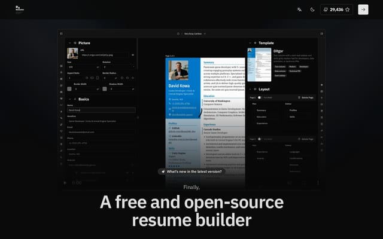
Task: Toggle dark mode with the moon icon
Action: click(312, 10)
